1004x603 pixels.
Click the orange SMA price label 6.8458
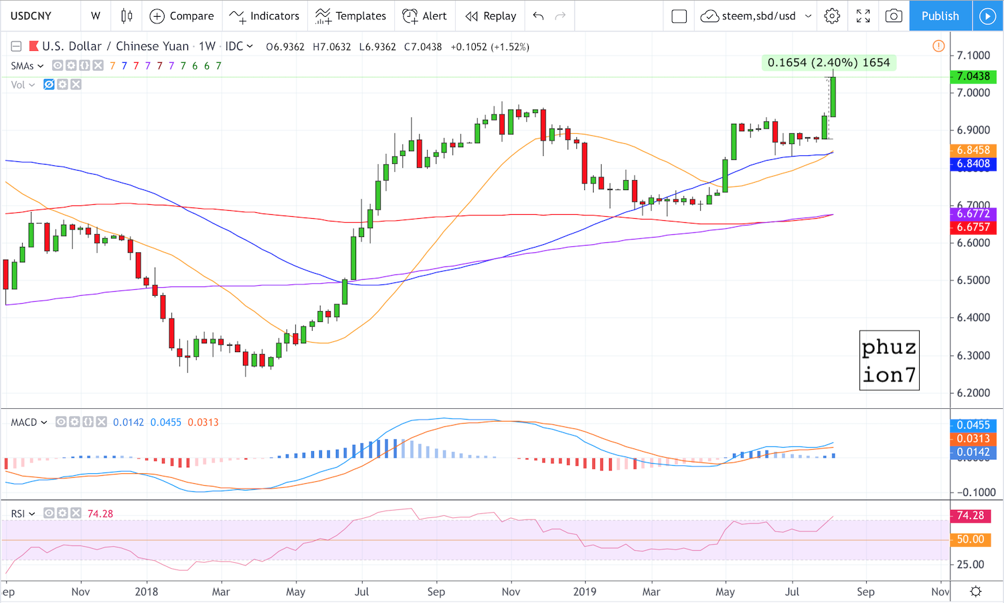tap(973, 150)
